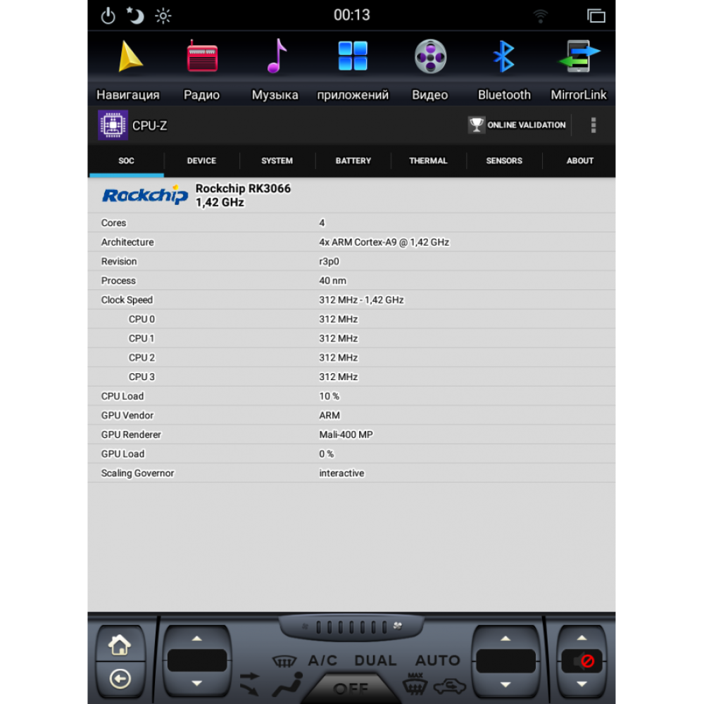Open recent apps windows icon

click(596, 15)
